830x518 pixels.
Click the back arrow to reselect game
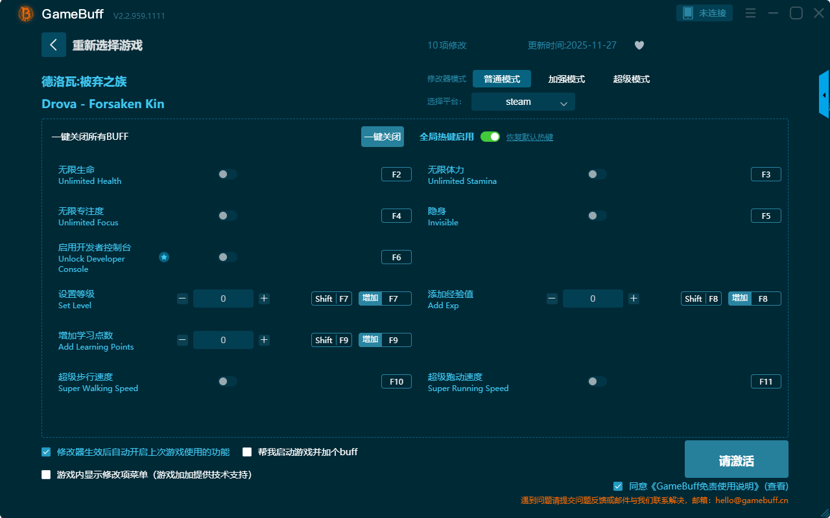(x=54, y=45)
